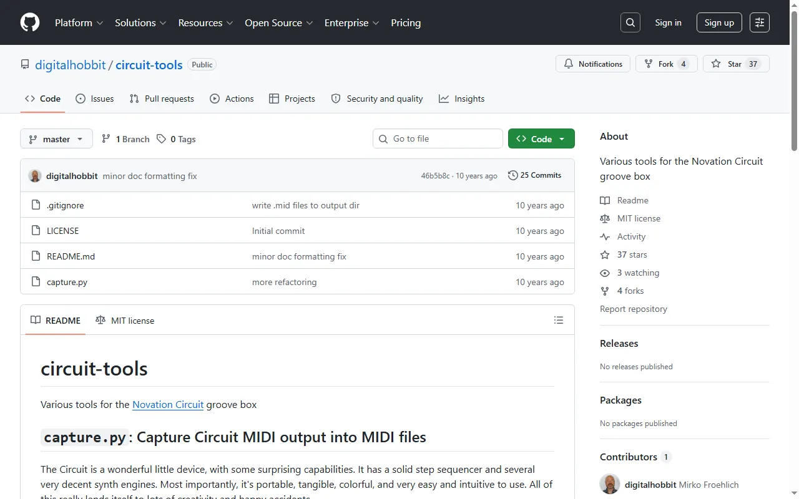Click the file icon beside README.md

(36, 256)
